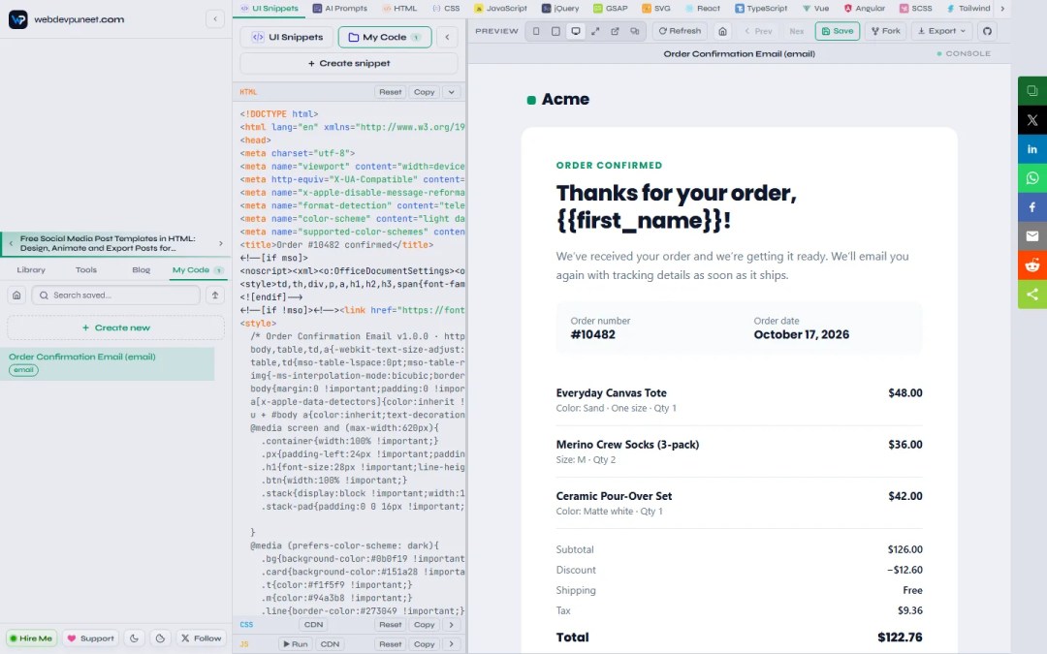Click CDN button in JS row
1047x654 pixels.
pos(330,644)
